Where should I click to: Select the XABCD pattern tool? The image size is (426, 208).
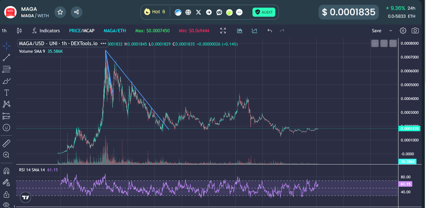tap(6, 104)
